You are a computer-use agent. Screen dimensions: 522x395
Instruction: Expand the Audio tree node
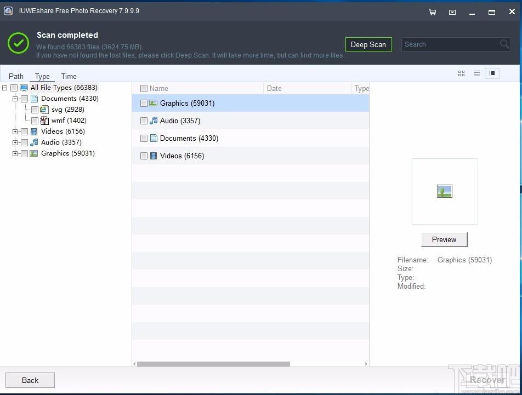click(15, 142)
